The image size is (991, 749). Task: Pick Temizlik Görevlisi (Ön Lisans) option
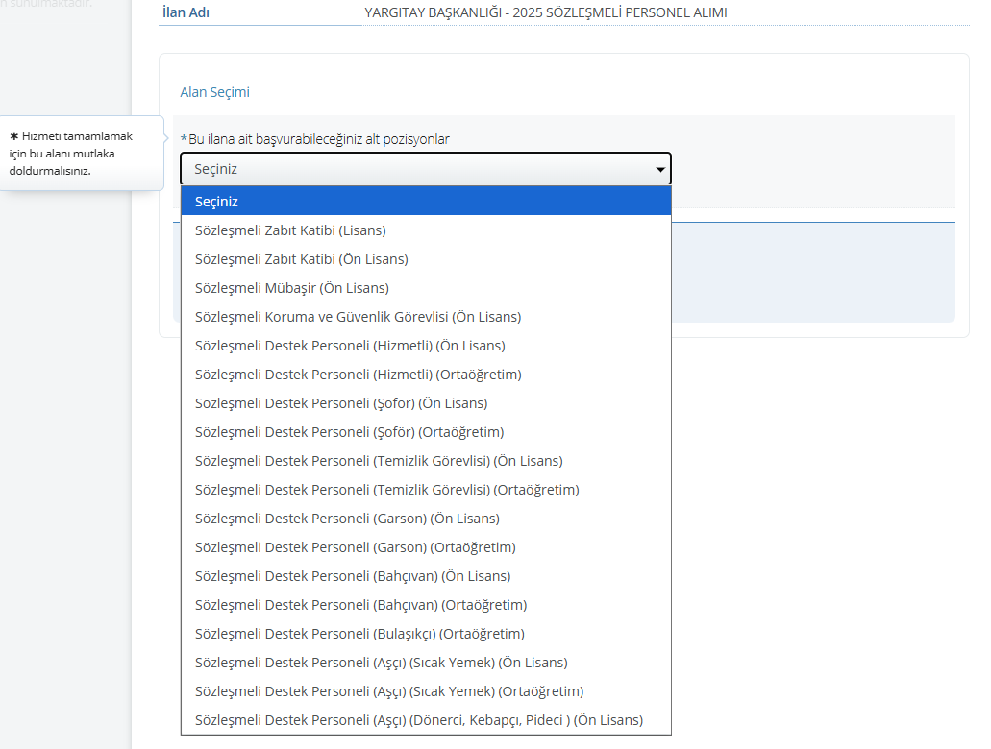(x=426, y=461)
